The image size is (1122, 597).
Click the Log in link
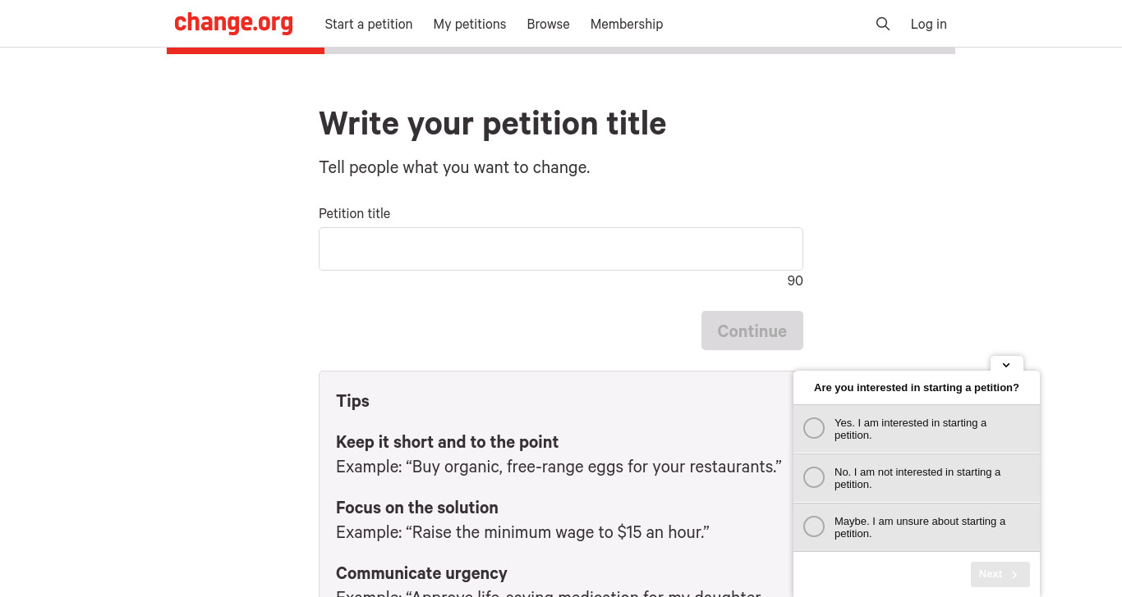tap(929, 24)
